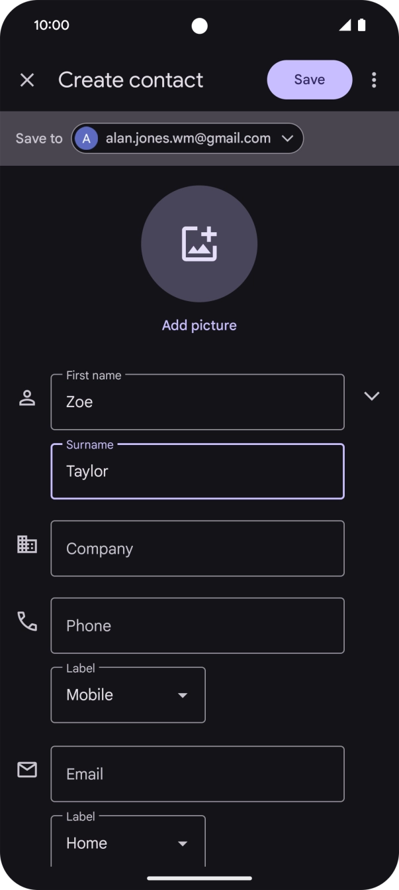Select the Add picture camera icon

point(199,243)
